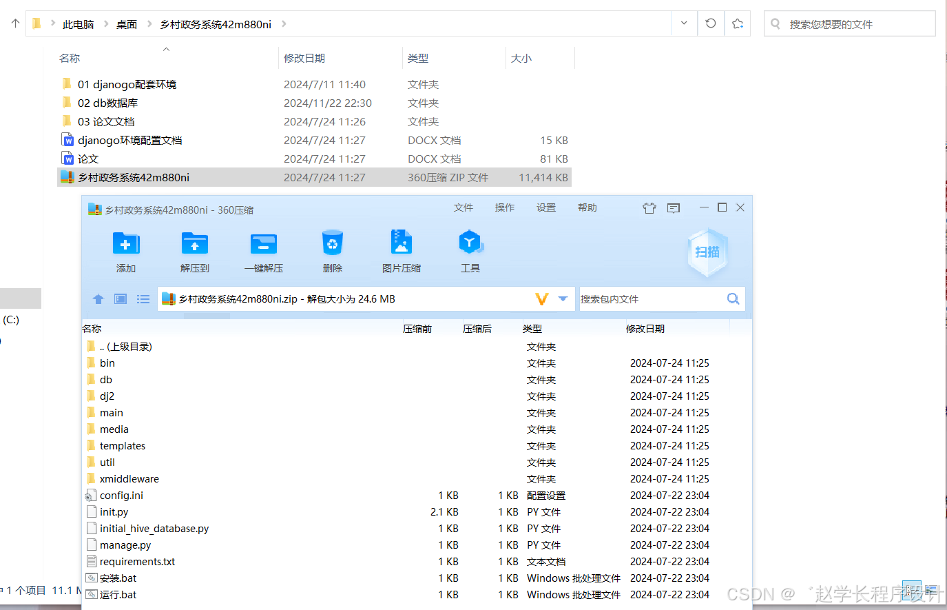
Task: Open the 操作 menu in 360压缩
Action: point(505,207)
